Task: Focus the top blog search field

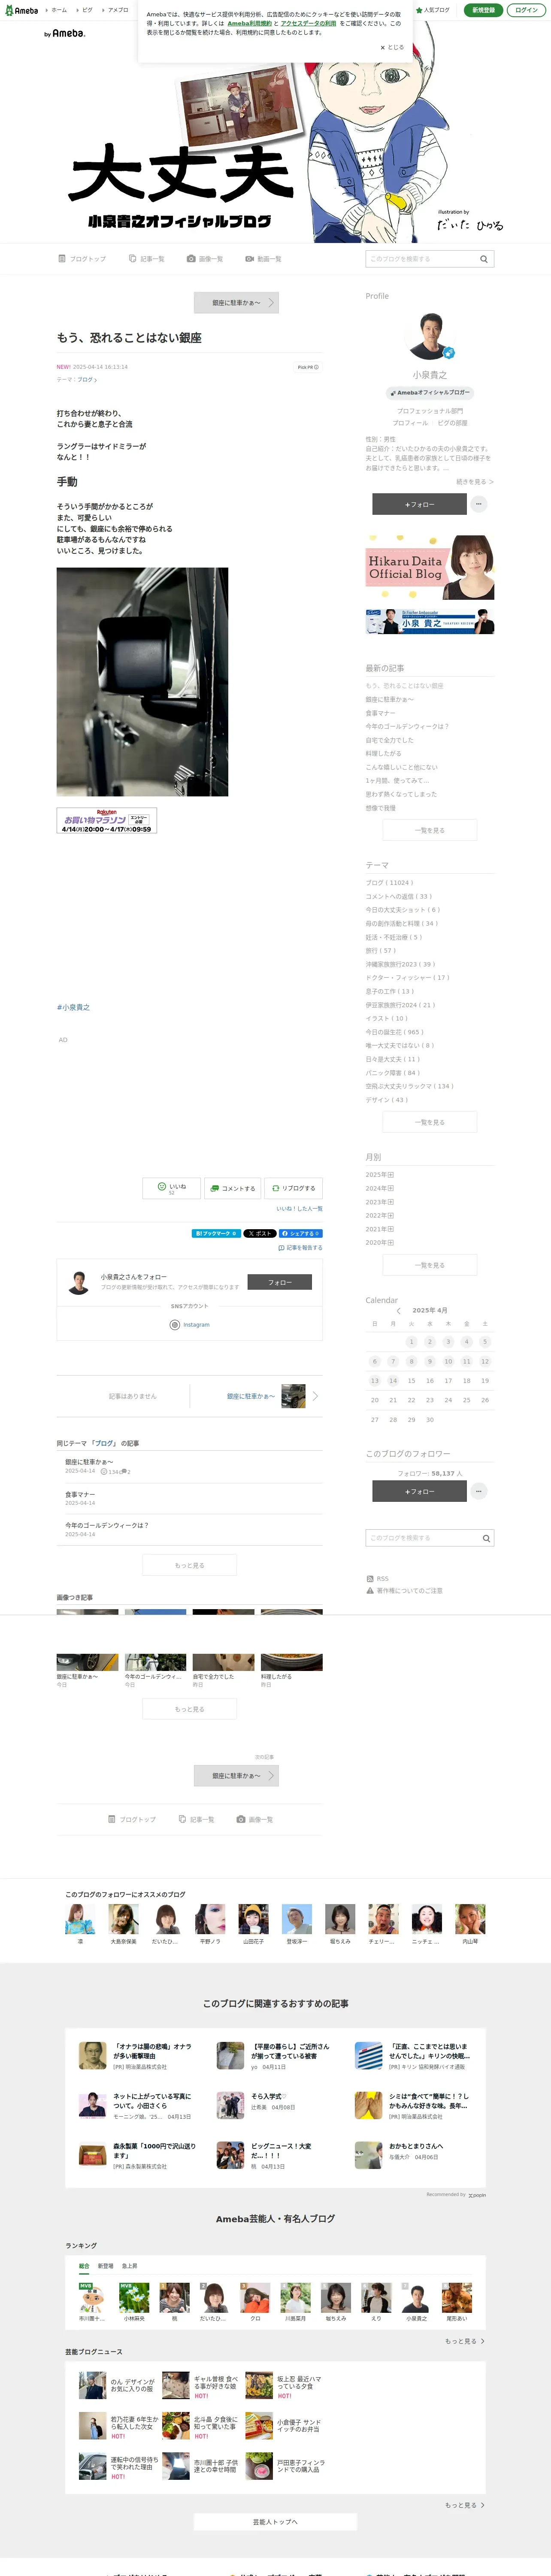Action: [x=421, y=259]
